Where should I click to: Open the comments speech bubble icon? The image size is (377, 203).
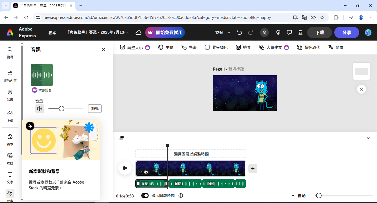tap(289, 32)
